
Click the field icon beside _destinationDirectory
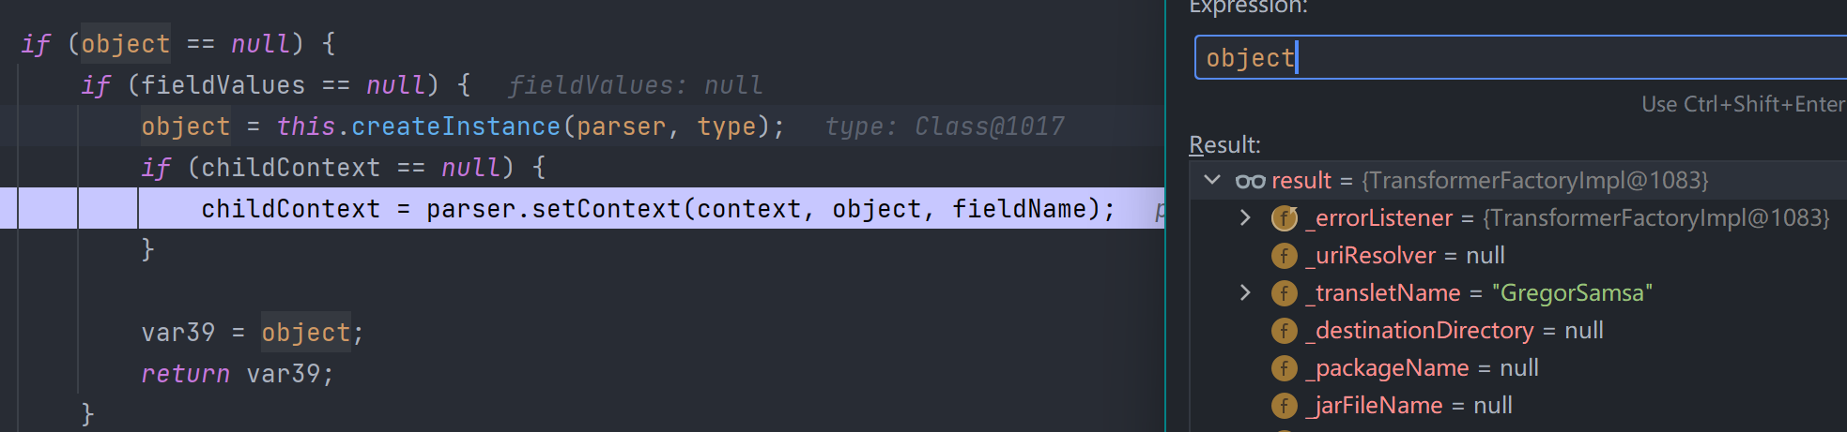(x=1284, y=331)
